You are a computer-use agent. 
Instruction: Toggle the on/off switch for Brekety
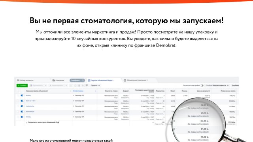pos(22,95)
